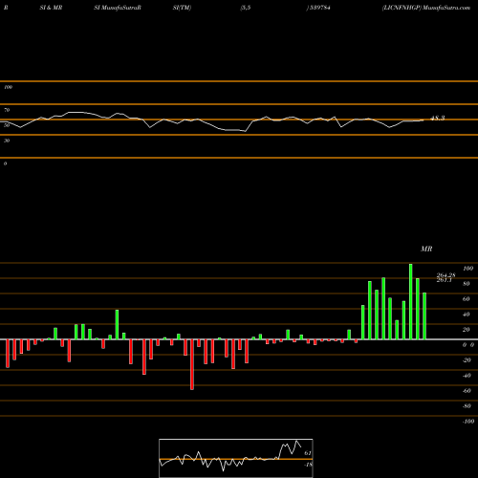Click the MR scale label -20

click(x=467, y=360)
